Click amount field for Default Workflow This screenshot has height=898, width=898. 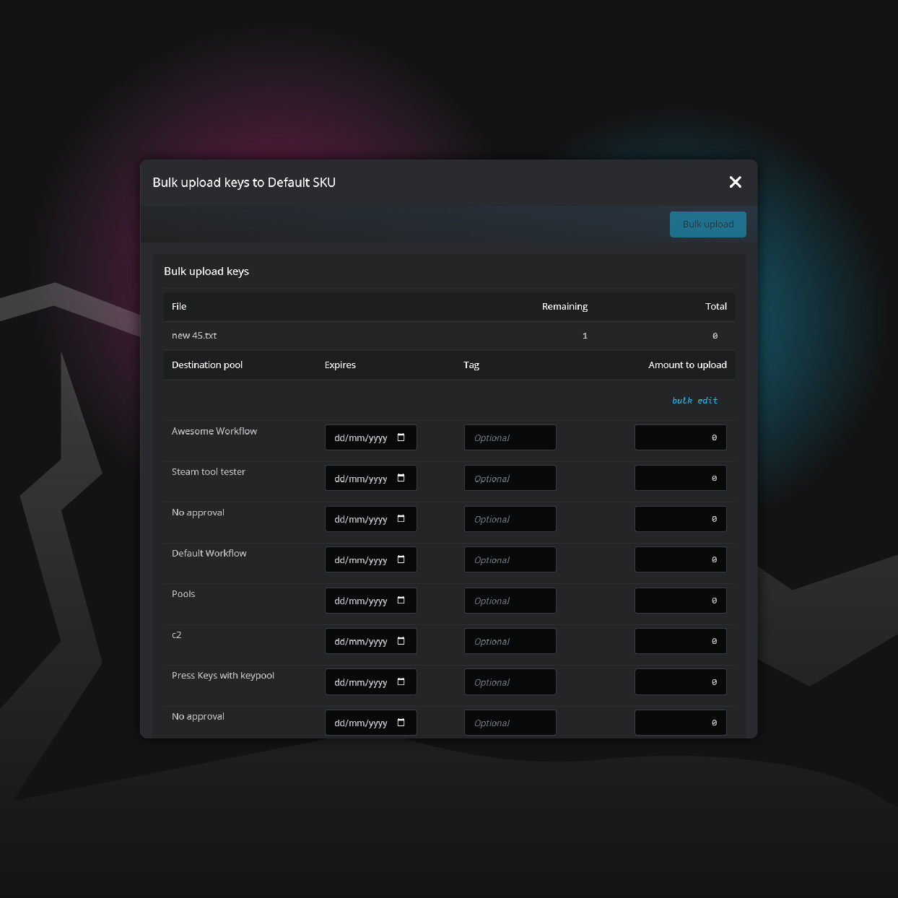coord(680,559)
